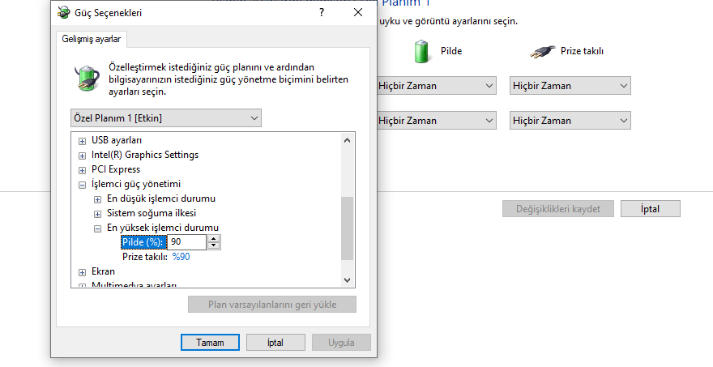Viewport: 713px width, 367px height.
Task: Open the Özel Planım 1 plan dropdown
Action: (166, 118)
